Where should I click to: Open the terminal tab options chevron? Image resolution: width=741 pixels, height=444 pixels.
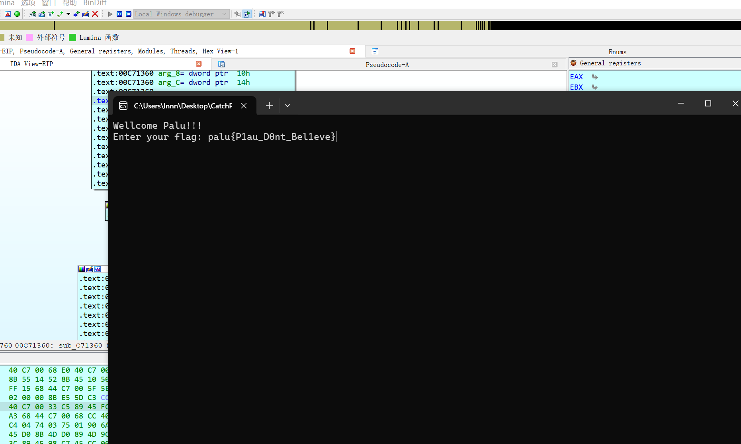point(287,105)
